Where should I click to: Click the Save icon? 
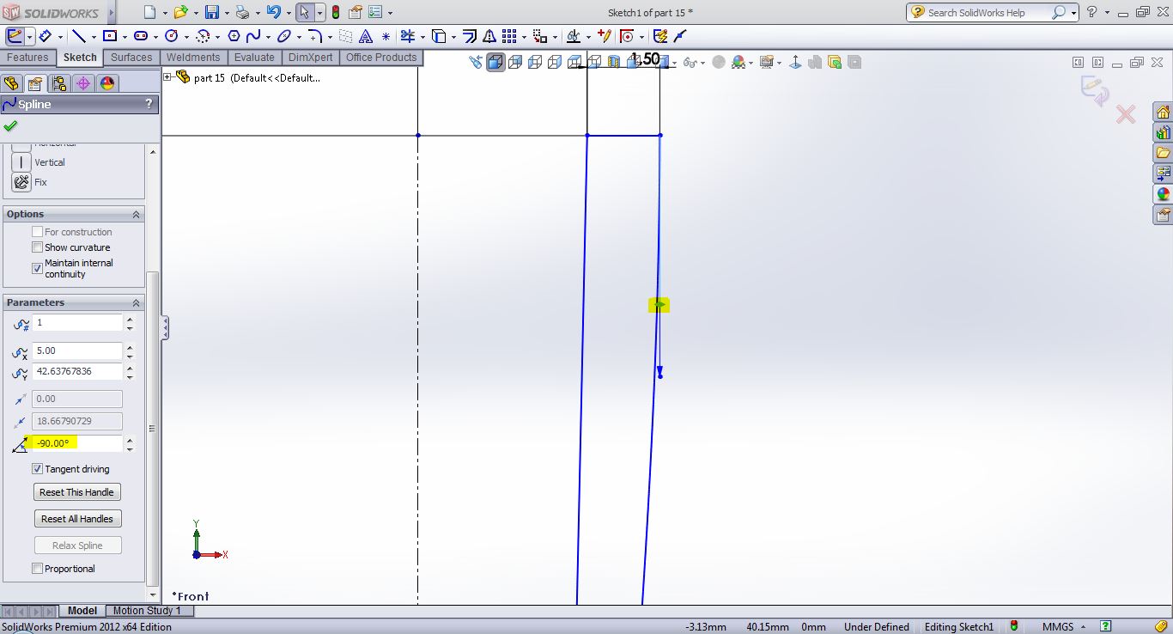tap(211, 12)
